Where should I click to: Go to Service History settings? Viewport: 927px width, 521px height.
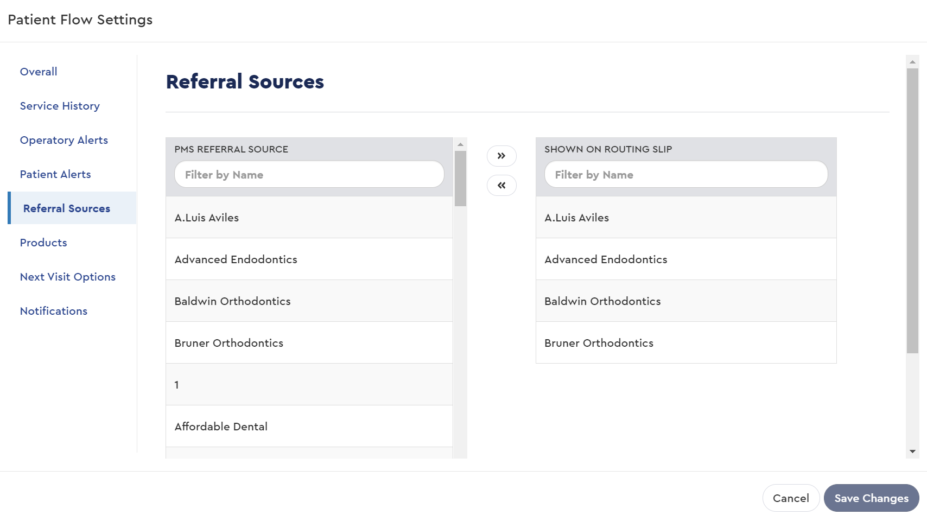point(60,106)
